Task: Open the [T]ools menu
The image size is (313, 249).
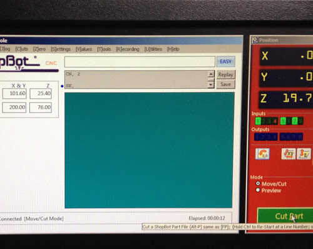Action: (104, 49)
